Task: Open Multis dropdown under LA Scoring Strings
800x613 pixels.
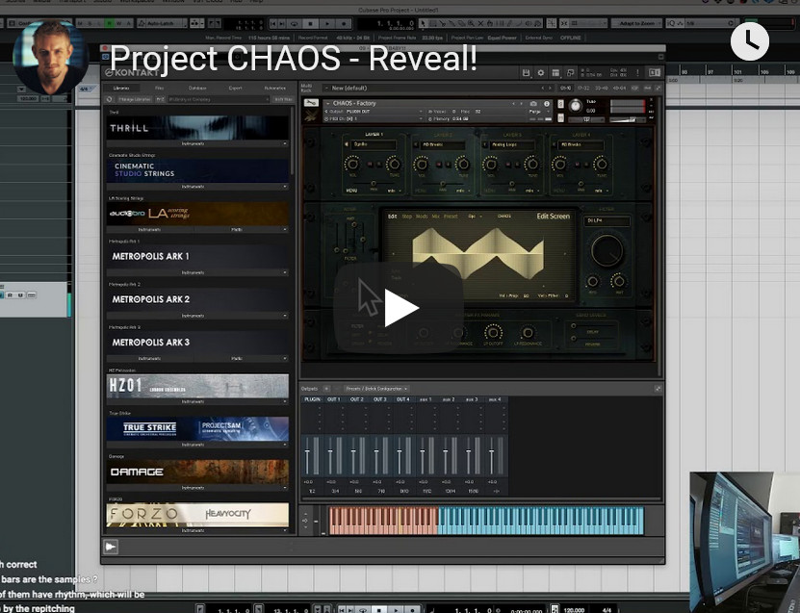Action: (x=241, y=229)
